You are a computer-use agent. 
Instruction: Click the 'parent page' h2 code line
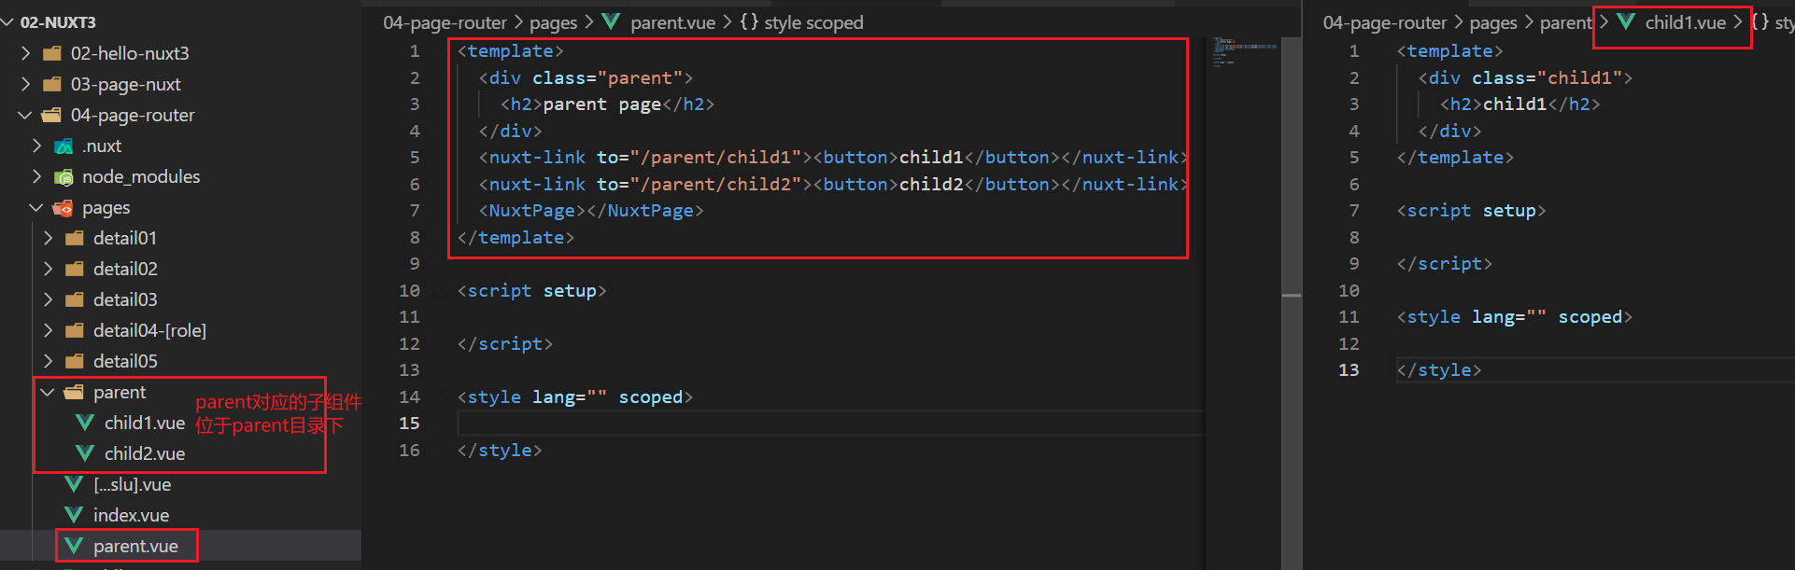[x=607, y=104]
